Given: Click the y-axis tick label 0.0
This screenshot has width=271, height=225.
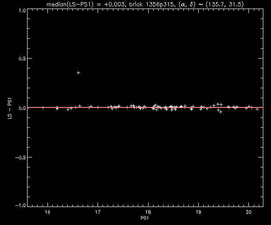Looking at the screenshot, I should (22, 108).
